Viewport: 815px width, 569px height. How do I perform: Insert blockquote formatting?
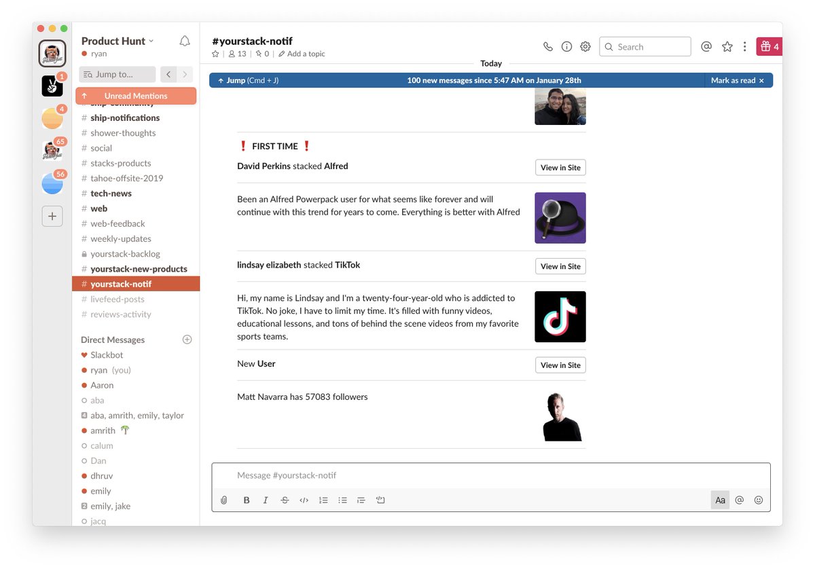coord(361,500)
